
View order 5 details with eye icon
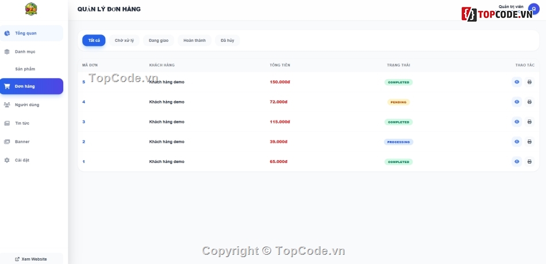pyautogui.click(x=517, y=82)
